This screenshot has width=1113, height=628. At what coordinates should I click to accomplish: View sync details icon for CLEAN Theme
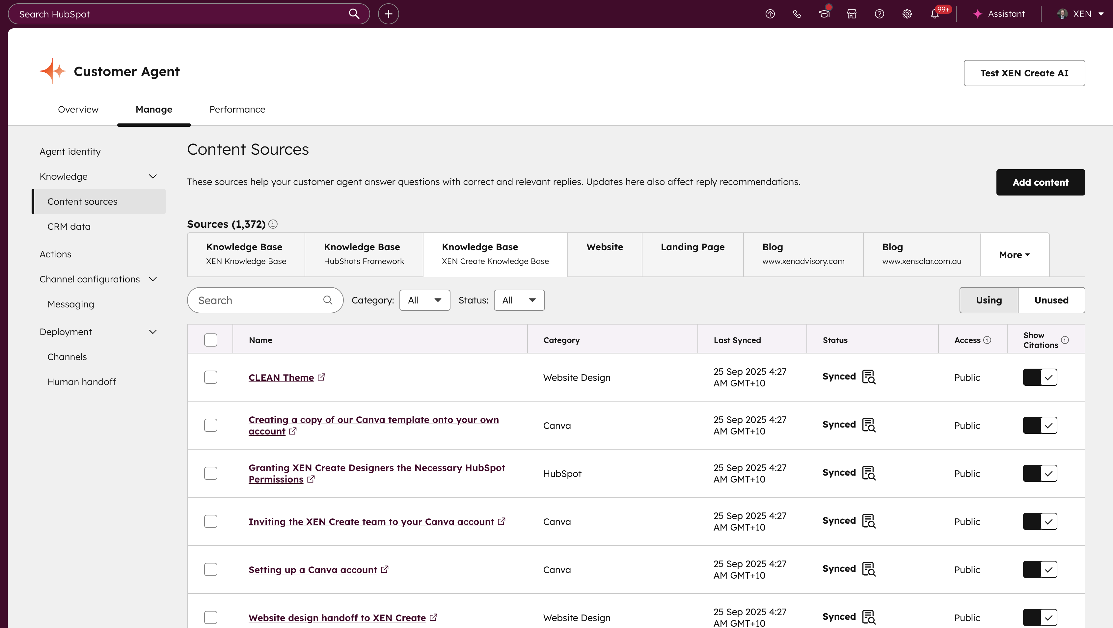click(868, 377)
